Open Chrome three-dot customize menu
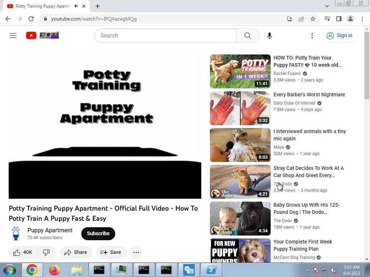 [x=362, y=19]
